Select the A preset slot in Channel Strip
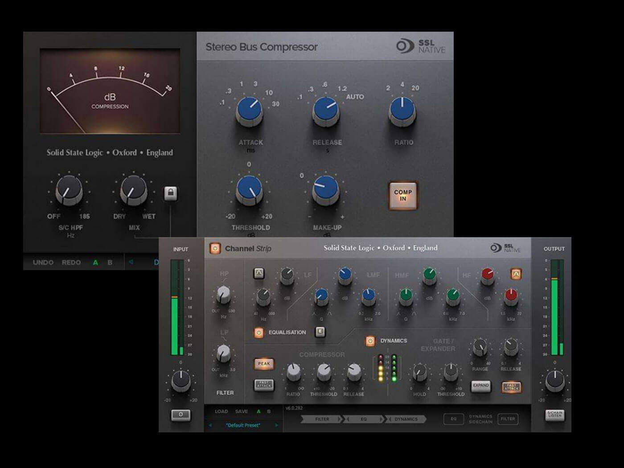The image size is (624, 468). click(259, 411)
